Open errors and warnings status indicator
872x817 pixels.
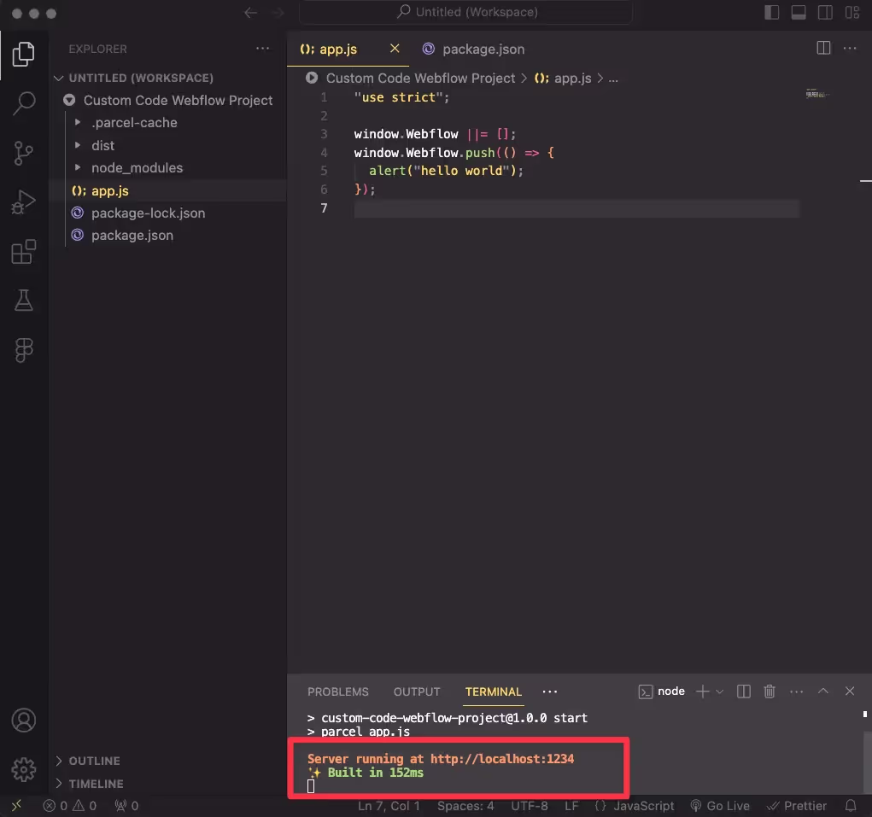pyautogui.click(x=69, y=805)
